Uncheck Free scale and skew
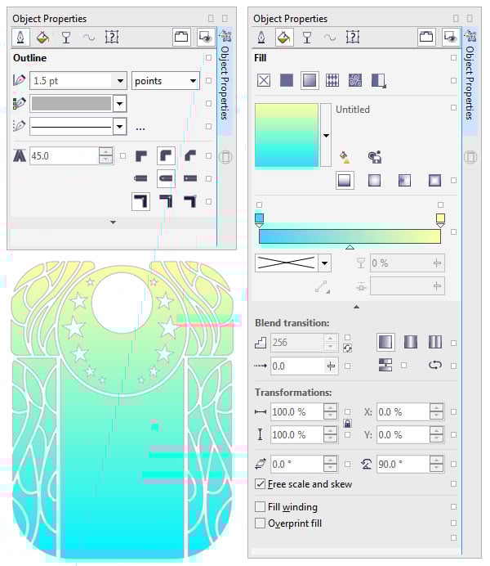This screenshot has width=490, height=566. (260, 484)
